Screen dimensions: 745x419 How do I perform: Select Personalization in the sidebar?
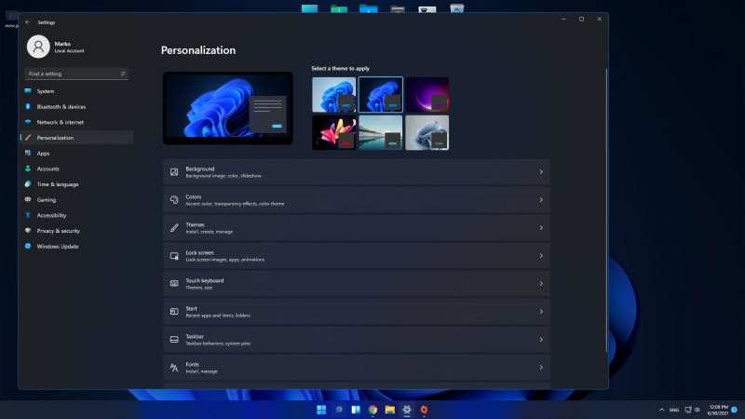76,138
